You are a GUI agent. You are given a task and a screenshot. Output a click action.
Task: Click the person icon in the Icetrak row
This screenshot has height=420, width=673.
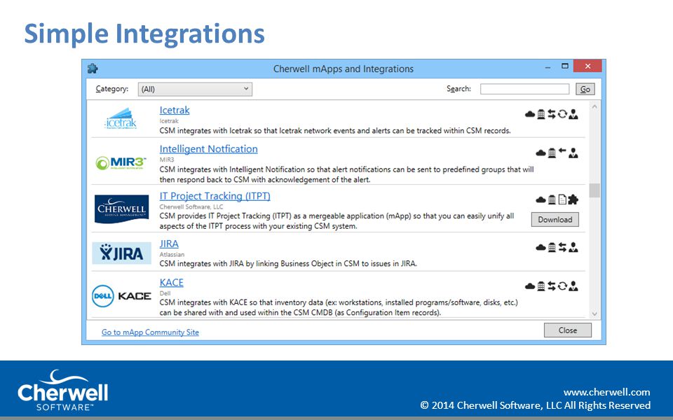click(x=573, y=114)
